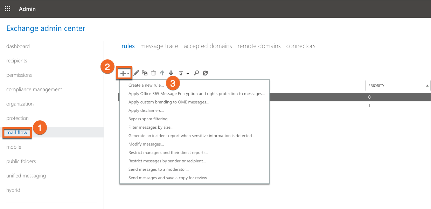Open unified messaging in the sidebar

coord(26,176)
